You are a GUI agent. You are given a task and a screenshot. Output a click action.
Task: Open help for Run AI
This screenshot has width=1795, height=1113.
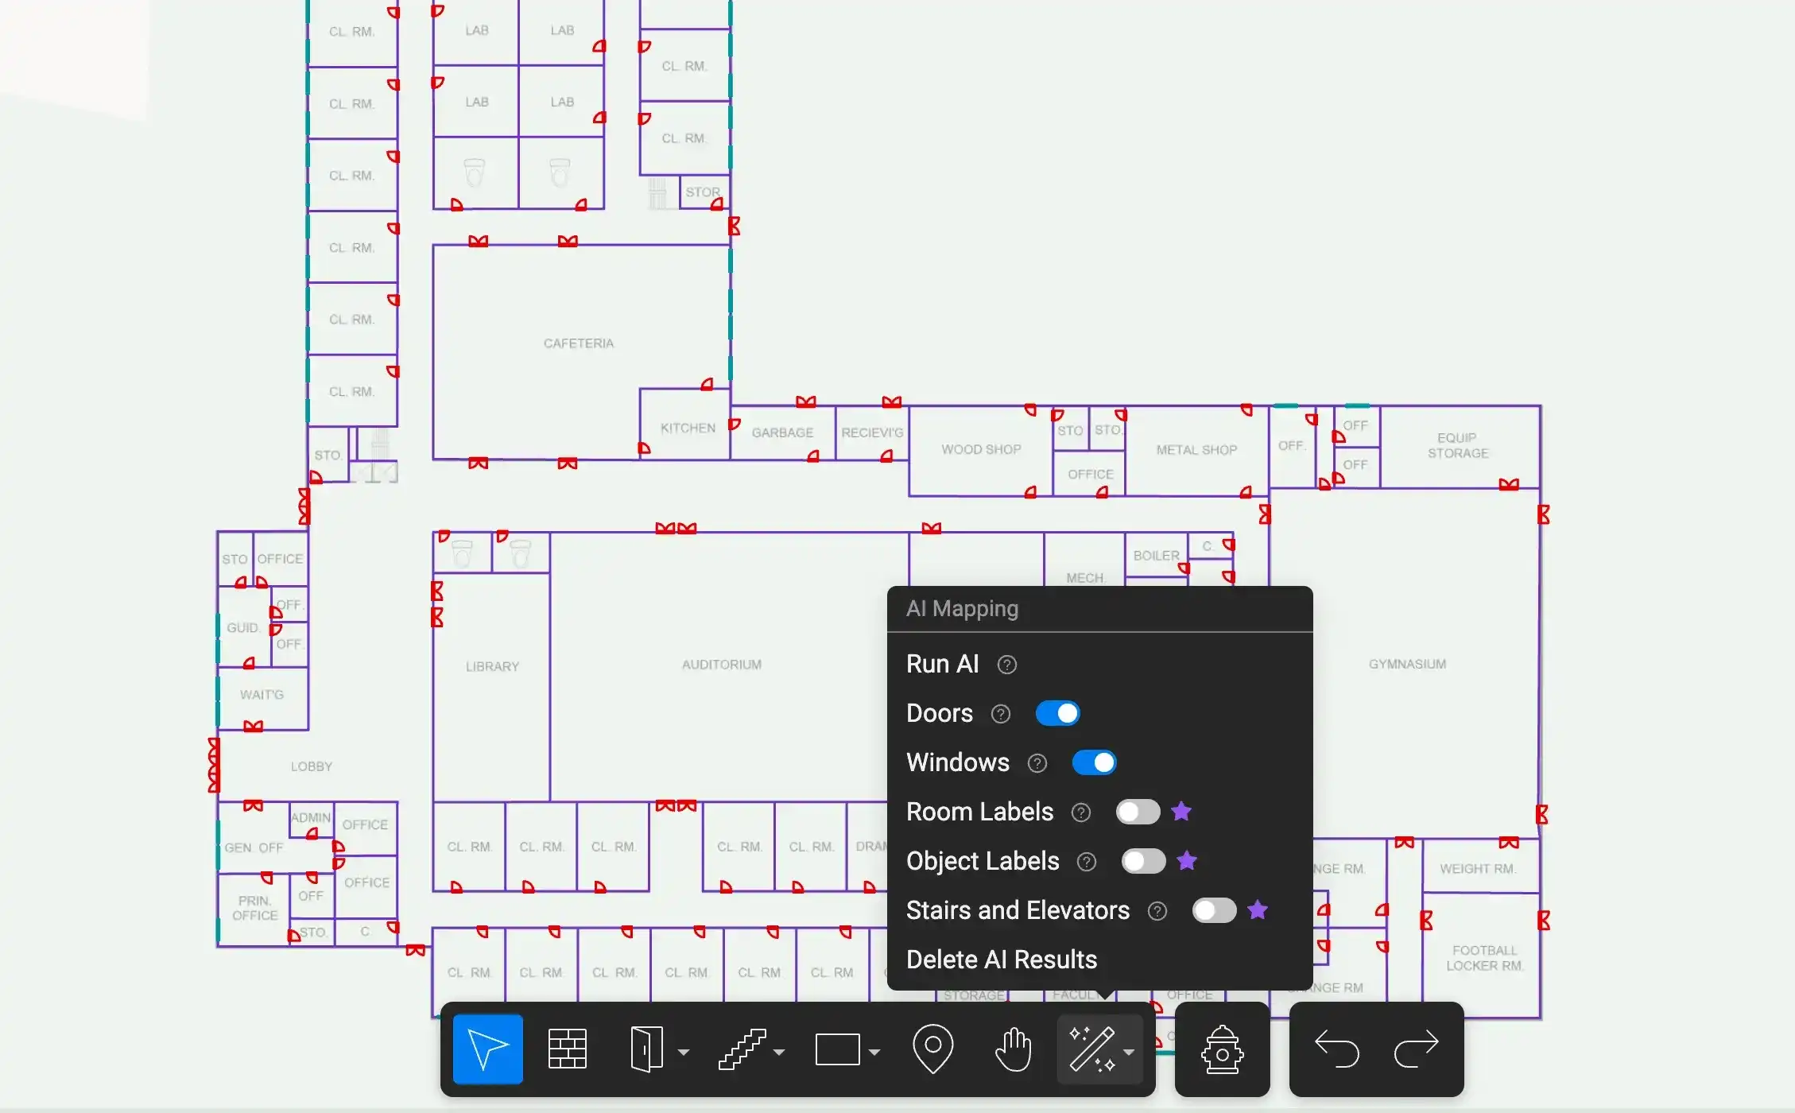1007,665
